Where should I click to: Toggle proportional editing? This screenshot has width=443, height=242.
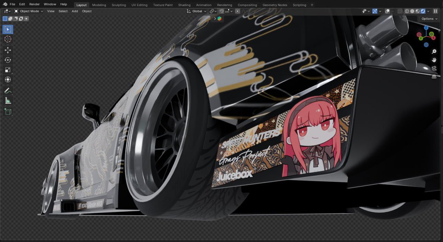(x=237, y=11)
